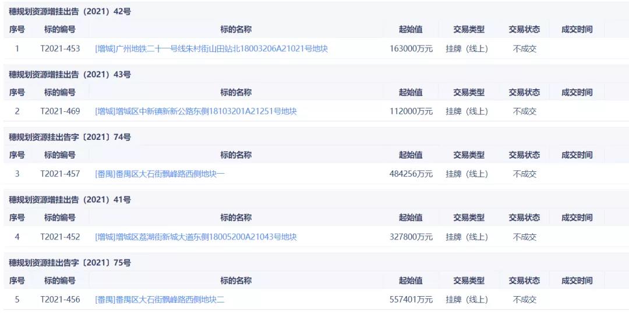
Task: Select the 穗规划资源挂出告字〔2021〕74号 announcement heading
Action: click(70, 137)
